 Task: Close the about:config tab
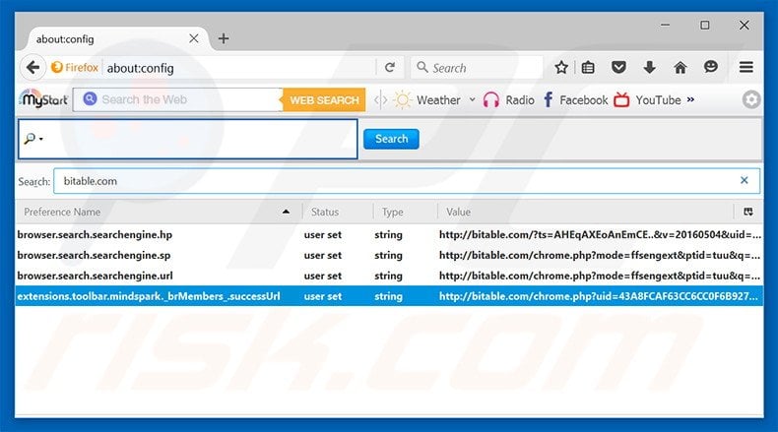[x=193, y=38]
